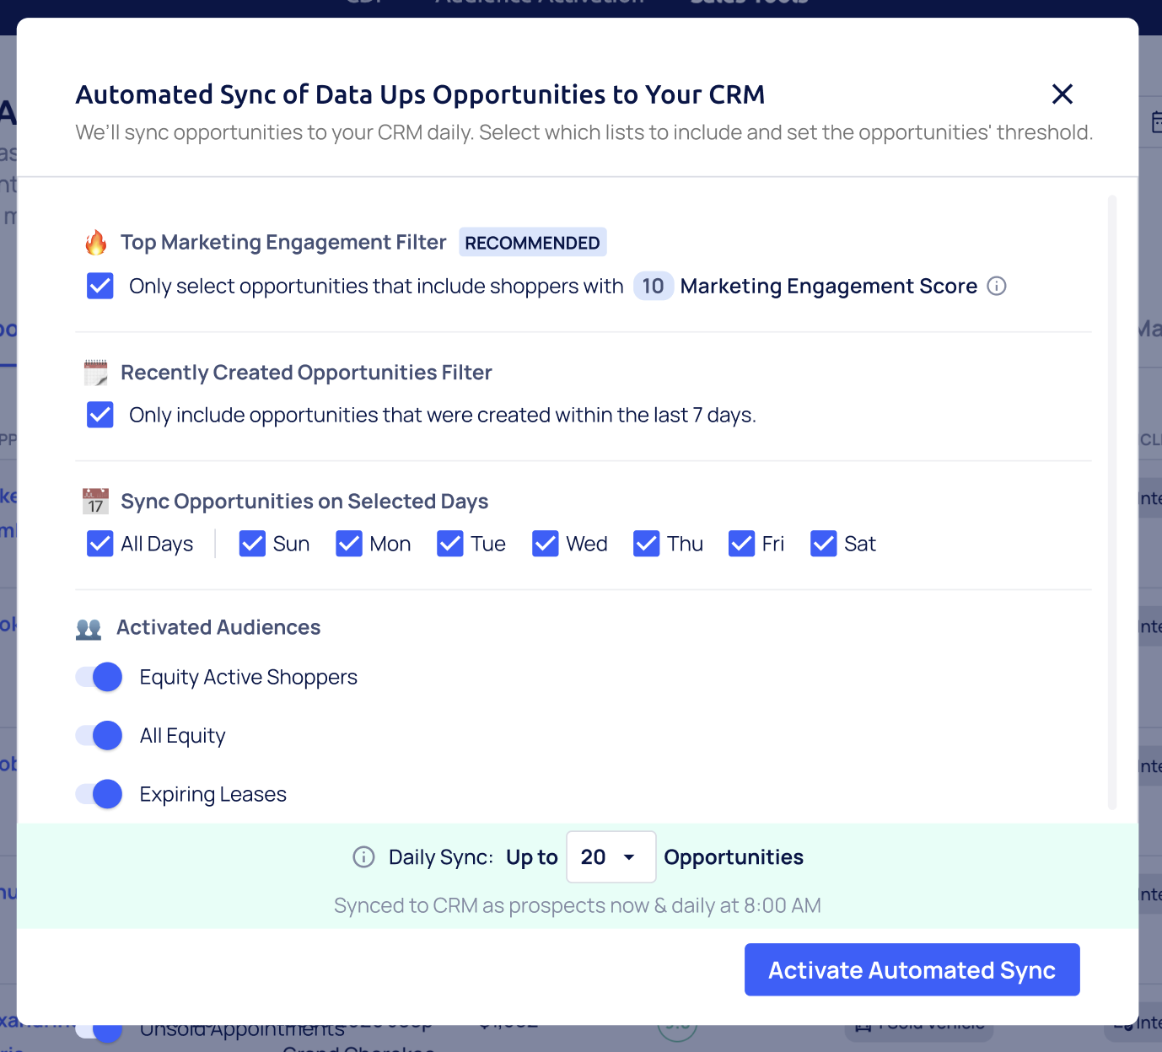Image resolution: width=1162 pixels, height=1052 pixels.
Task: Toggle the All Days checkbox
Action: 100,544
